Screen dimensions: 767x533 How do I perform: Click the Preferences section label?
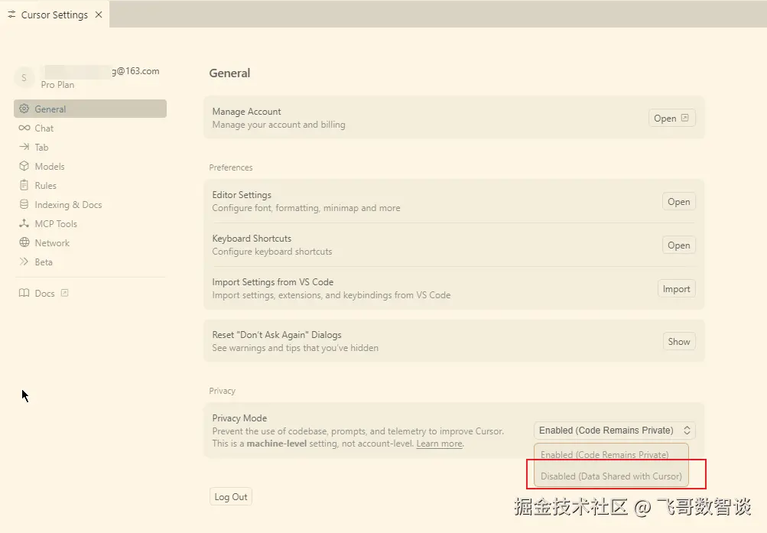click(231, 167)
